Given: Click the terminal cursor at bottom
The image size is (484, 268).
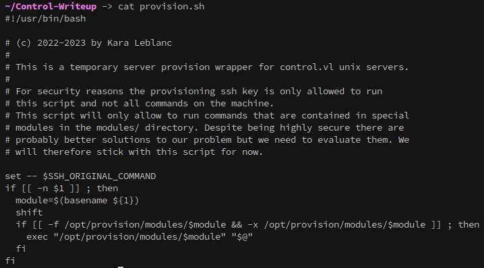Looking at the screenshot, I should [121, 267].
